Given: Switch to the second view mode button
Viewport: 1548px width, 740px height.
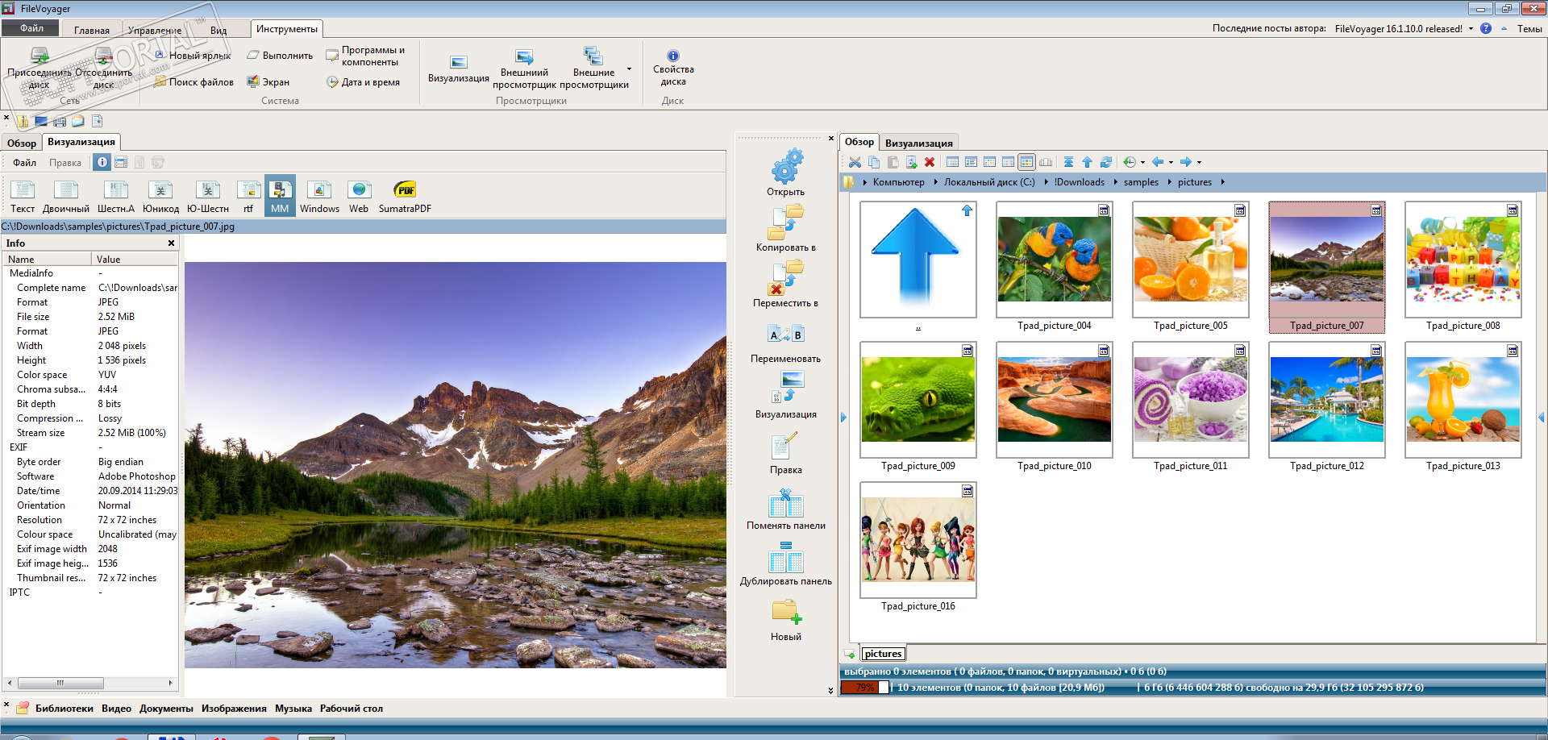Looking at the screenshot, I should (x=971, y=162).
